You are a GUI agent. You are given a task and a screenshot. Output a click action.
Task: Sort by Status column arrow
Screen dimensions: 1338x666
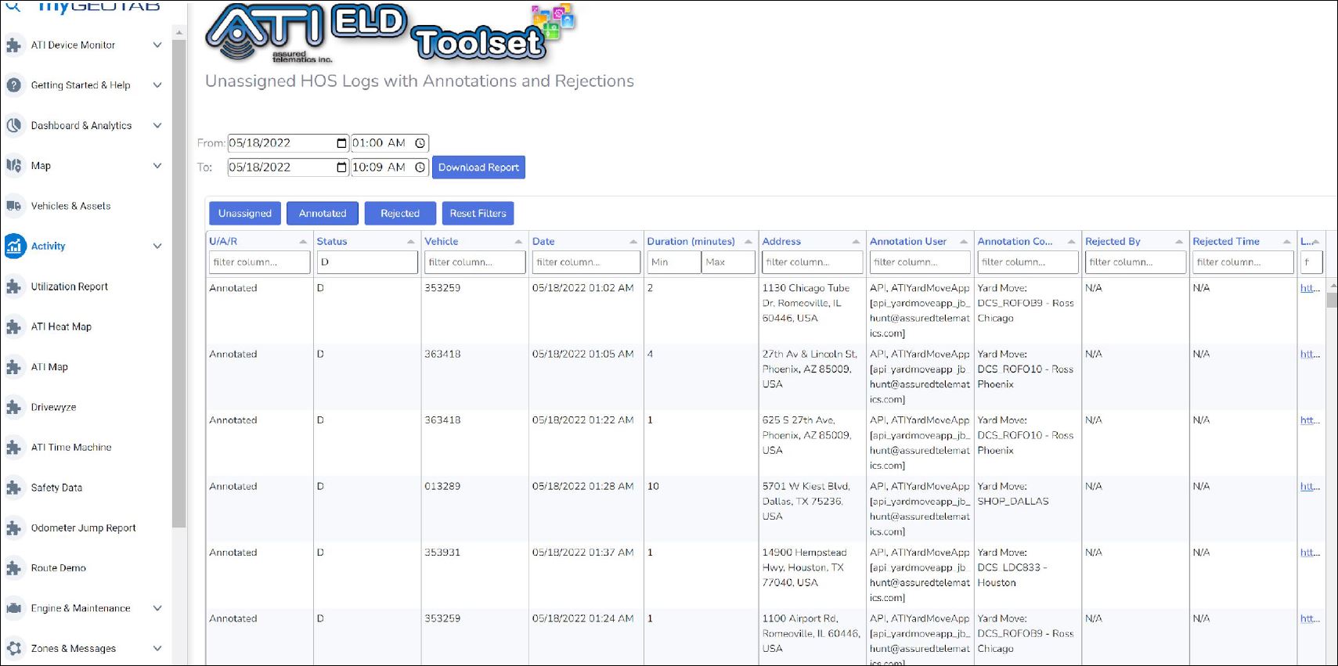[411, 242]
